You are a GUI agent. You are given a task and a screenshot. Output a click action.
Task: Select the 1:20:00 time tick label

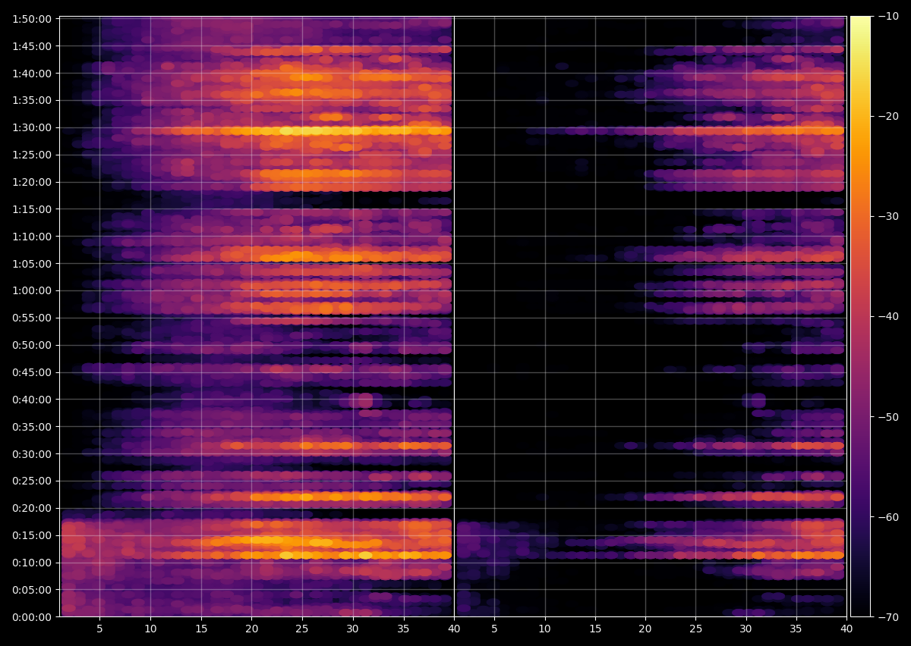pos(33,181)
